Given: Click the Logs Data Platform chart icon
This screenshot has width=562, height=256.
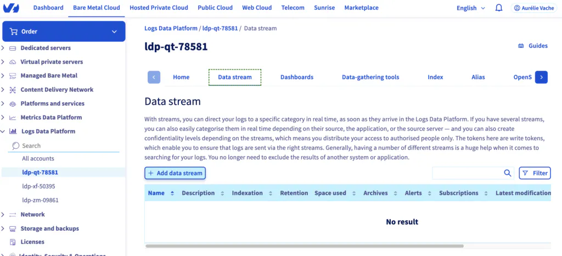Looking at the screenshot, I should pyautogui.click(x=13, y=131).
